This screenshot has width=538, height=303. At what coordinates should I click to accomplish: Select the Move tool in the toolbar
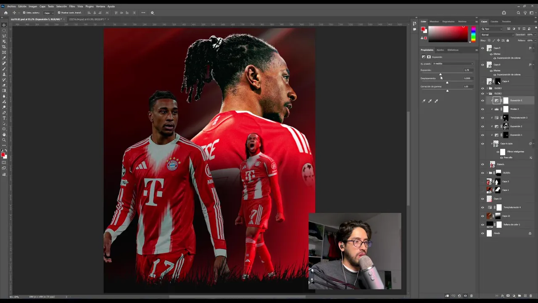[4, 25]
